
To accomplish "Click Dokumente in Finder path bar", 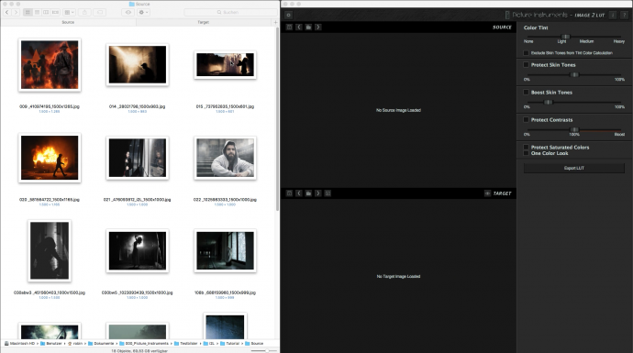I will pos(101,343).
